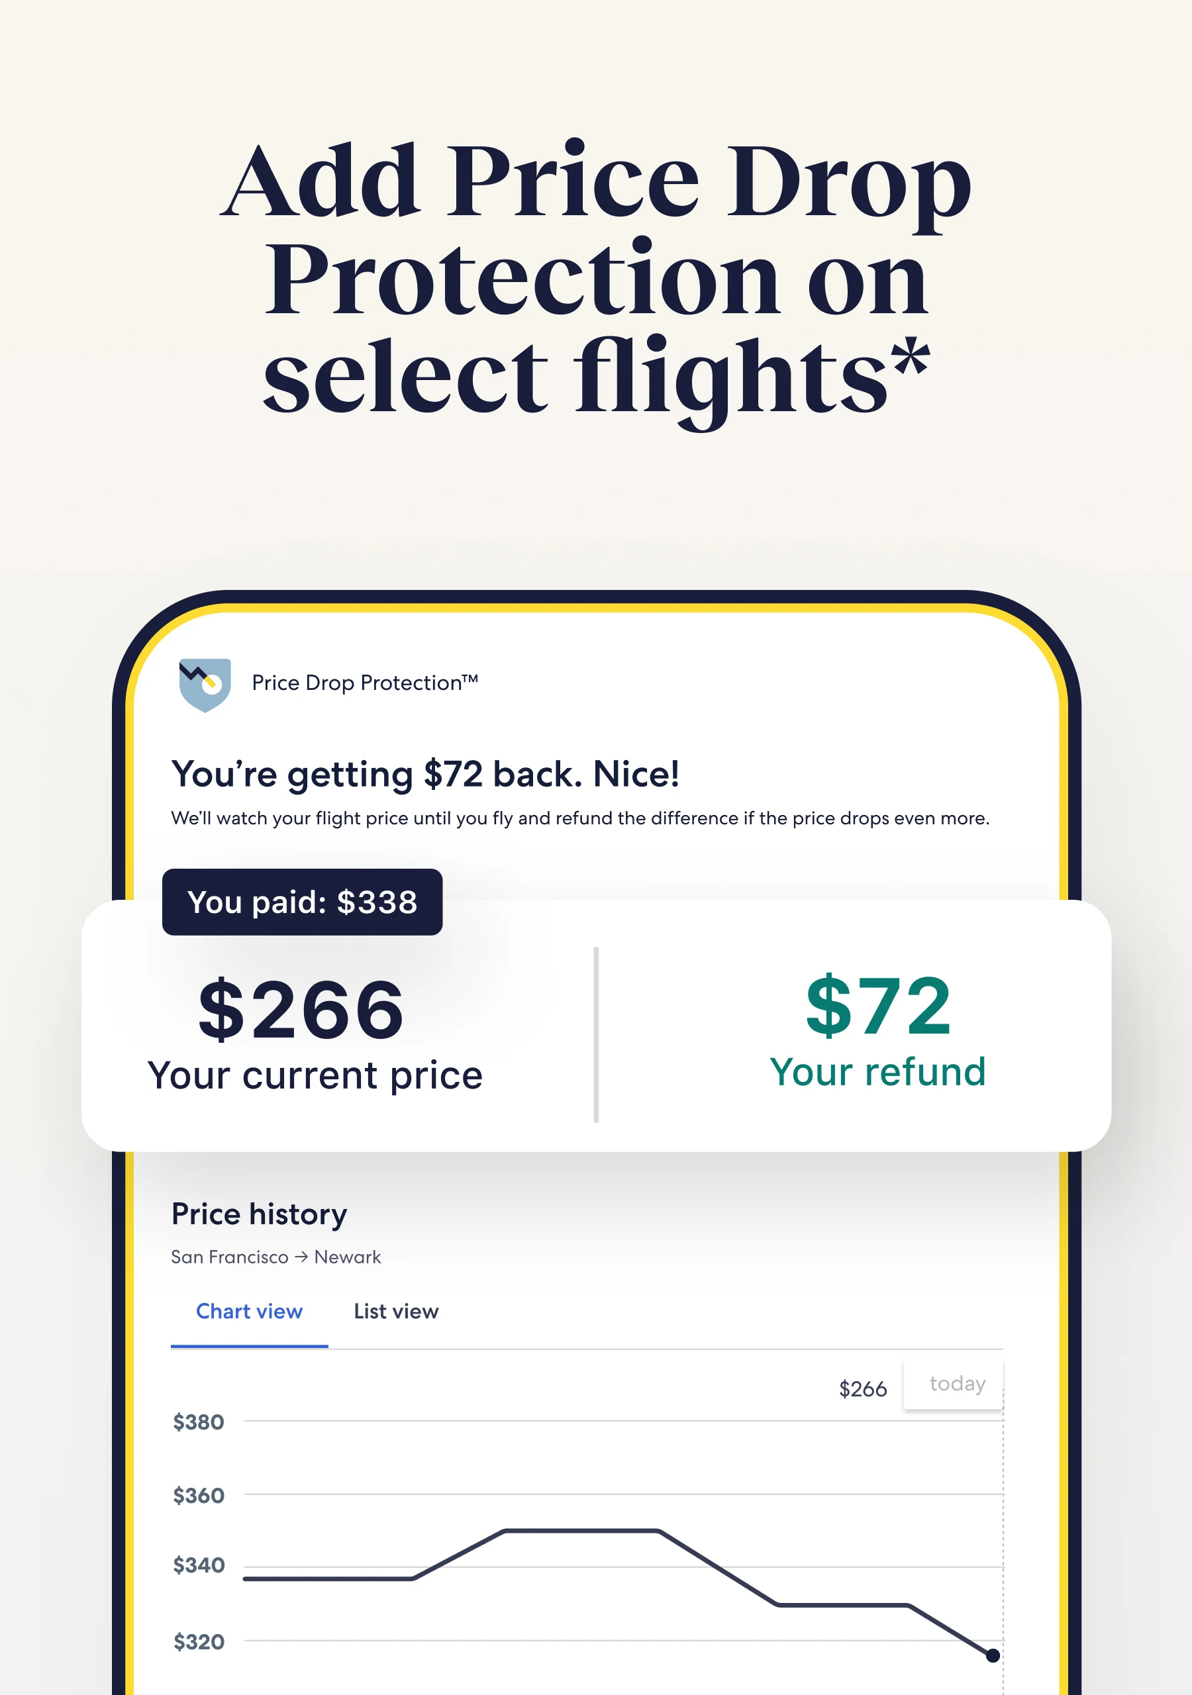Select the $72 refund amount
The image size is (1192, 1695).
tap(878, 1006)
